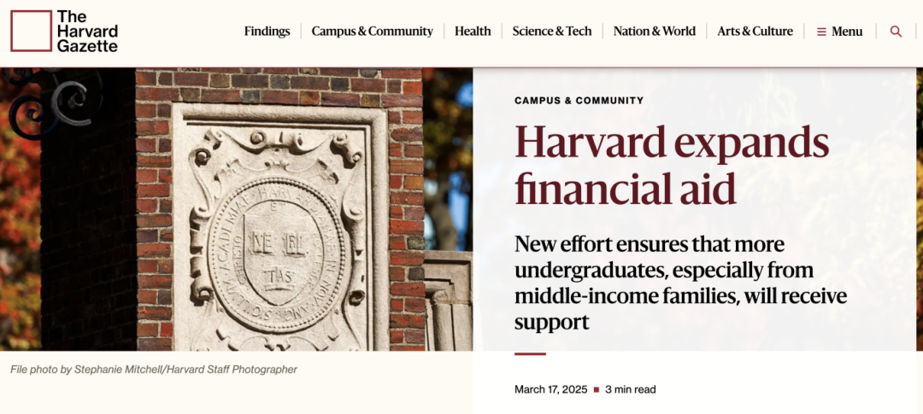Click the hamburger lines icon beside Menu
The width and height of the screenshot is (923, 414).
click(821, 32)
